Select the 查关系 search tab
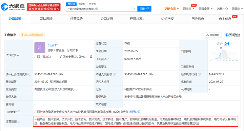This screenshot has height=131, width=244. (93, 4)
